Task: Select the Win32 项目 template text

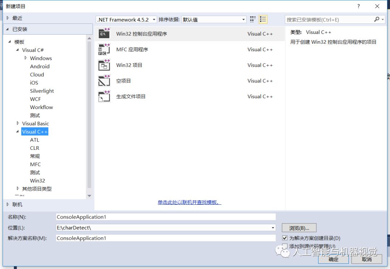Action: point(129,65)
